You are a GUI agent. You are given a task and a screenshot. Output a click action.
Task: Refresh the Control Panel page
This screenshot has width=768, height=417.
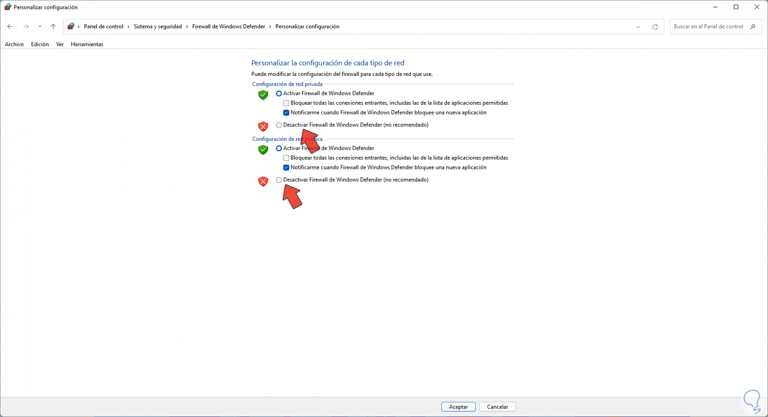click(655, 27)
